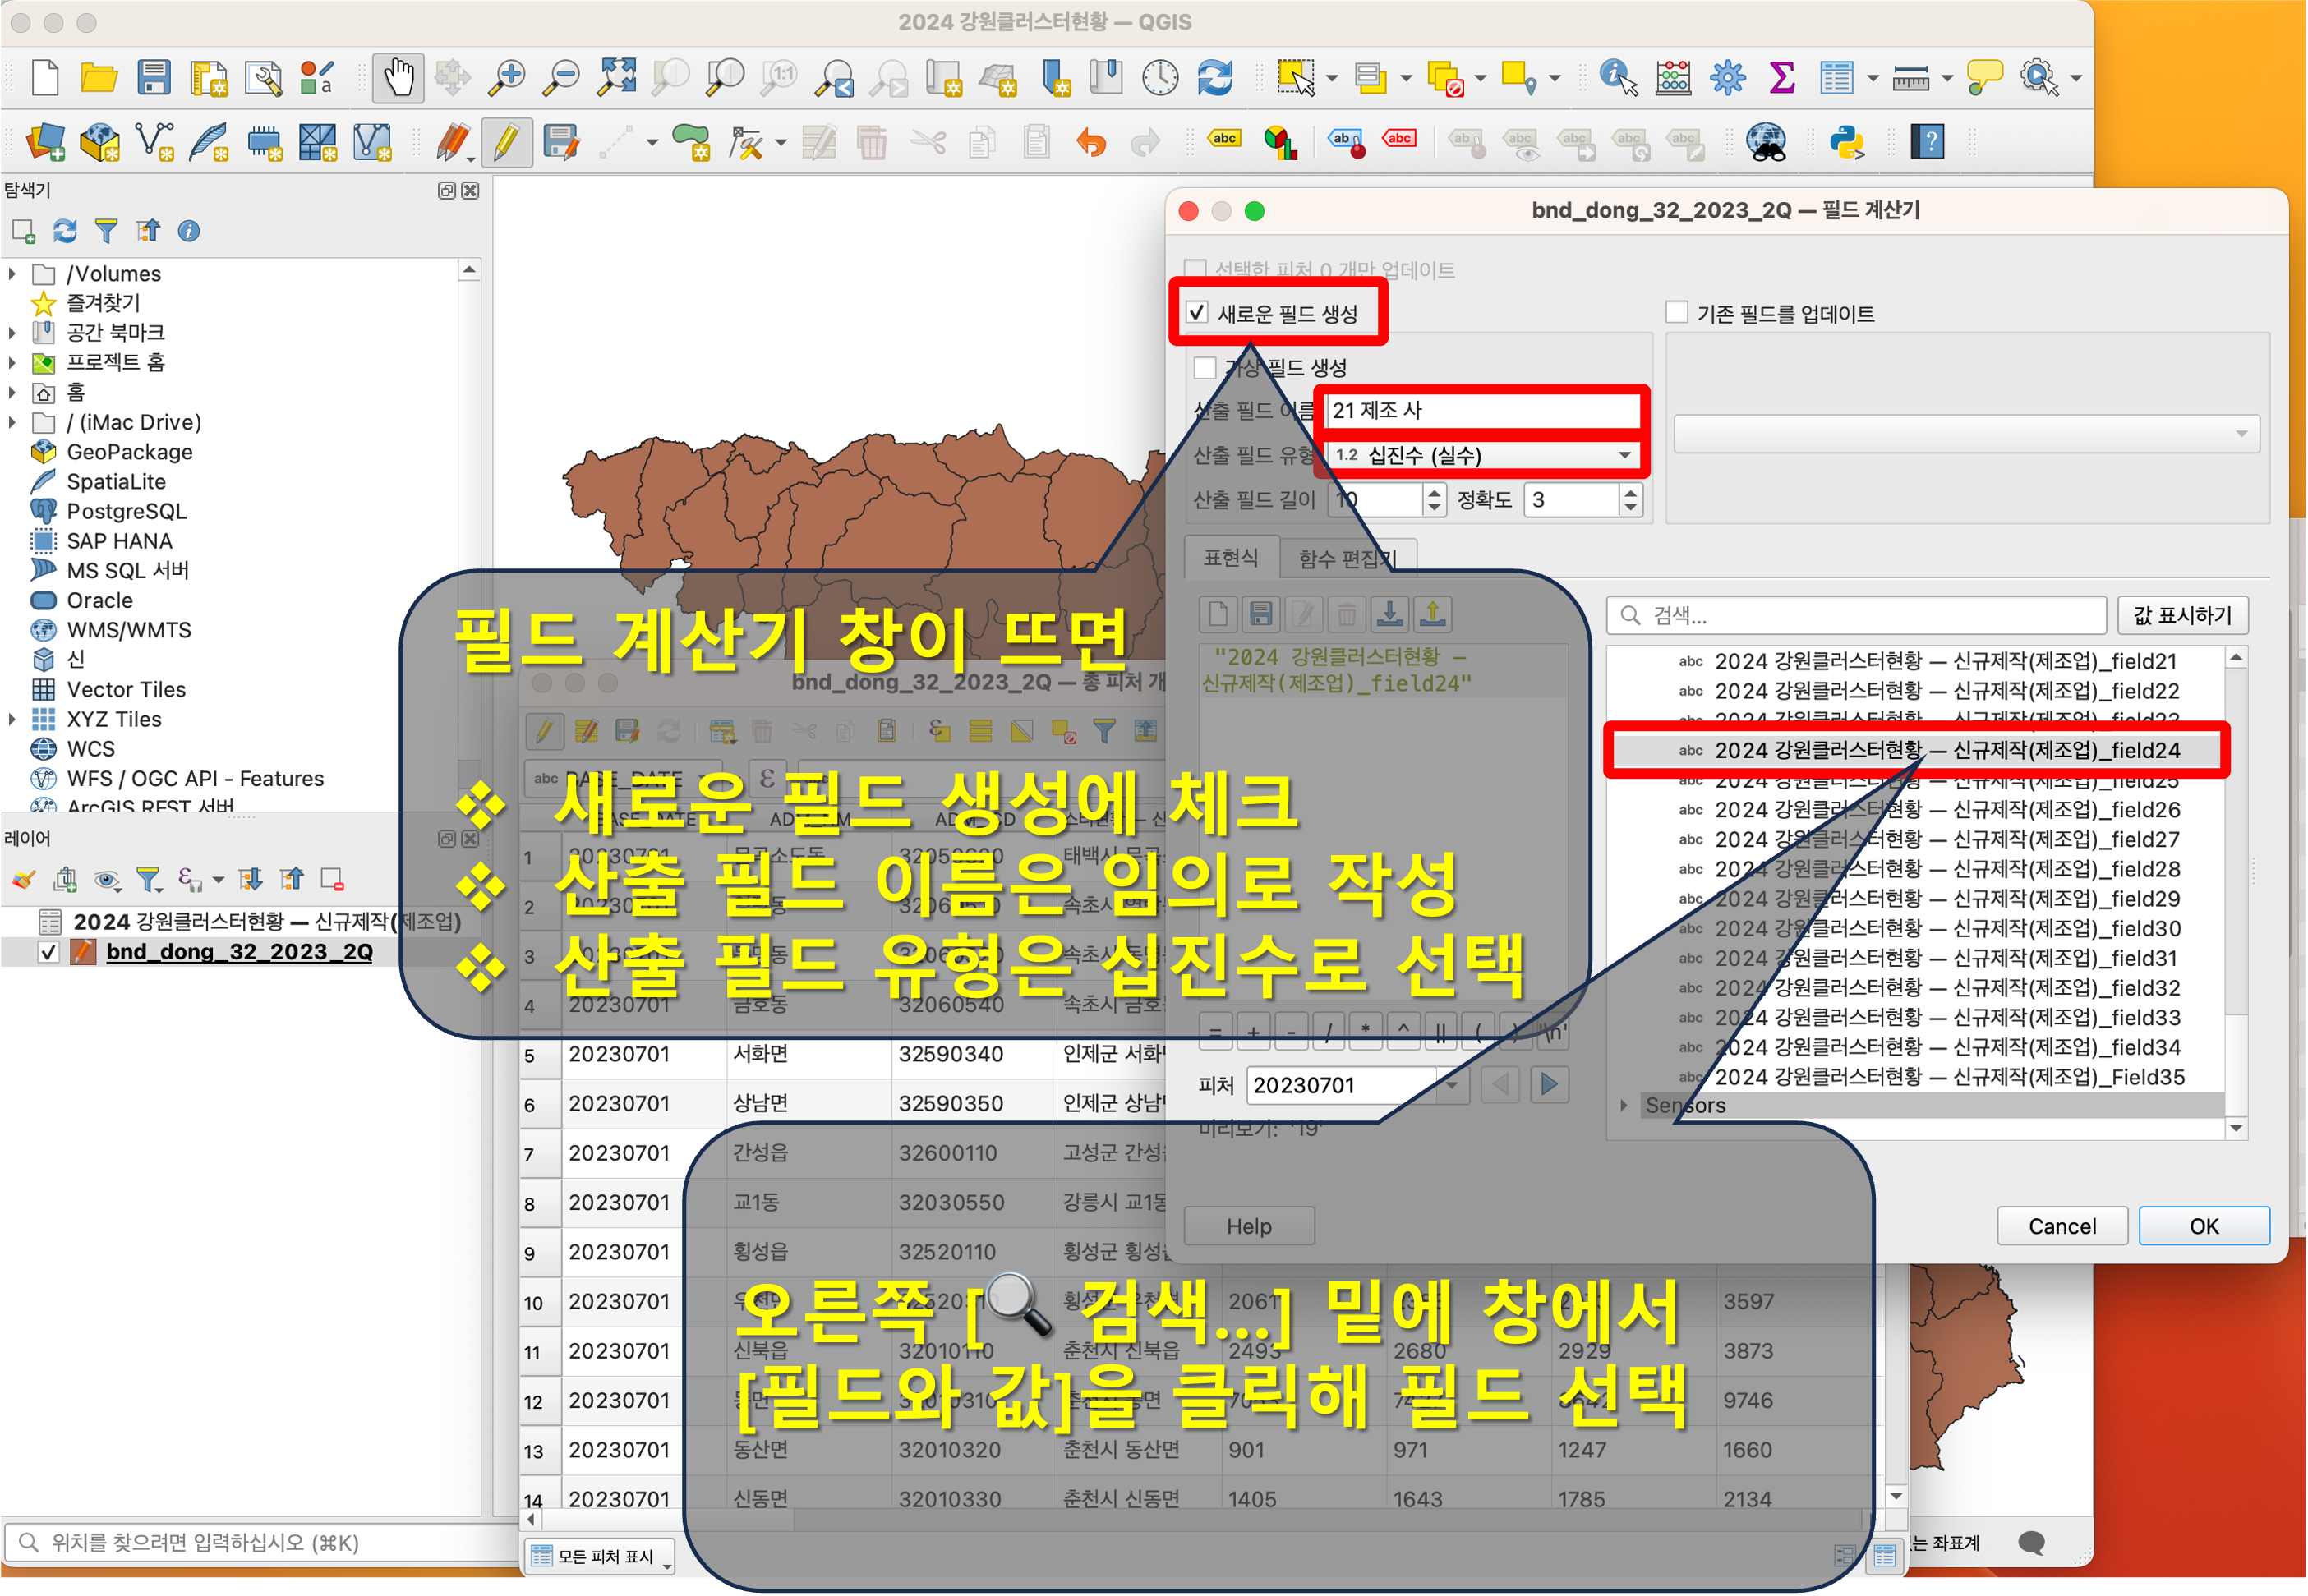Open the Python console icon
Screen dimensions: 2308x1596
pyautogui.click(x=1846, y=142)
